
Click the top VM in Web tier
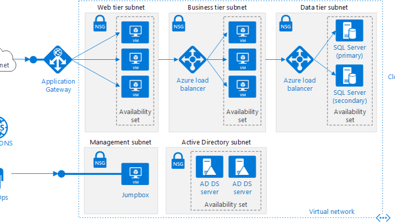tap(135, 32)
